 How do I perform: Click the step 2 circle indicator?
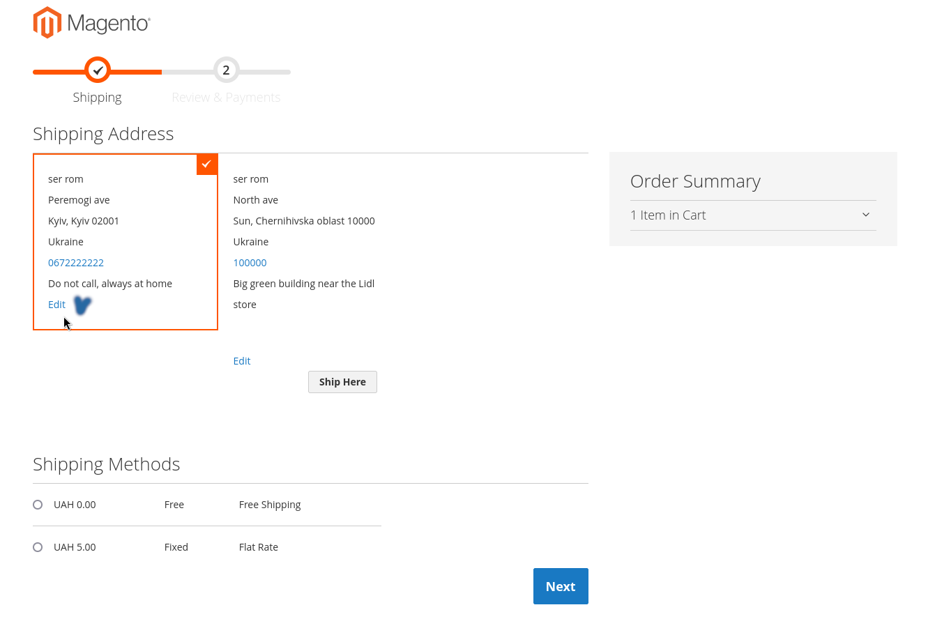(x=226, y=70)
